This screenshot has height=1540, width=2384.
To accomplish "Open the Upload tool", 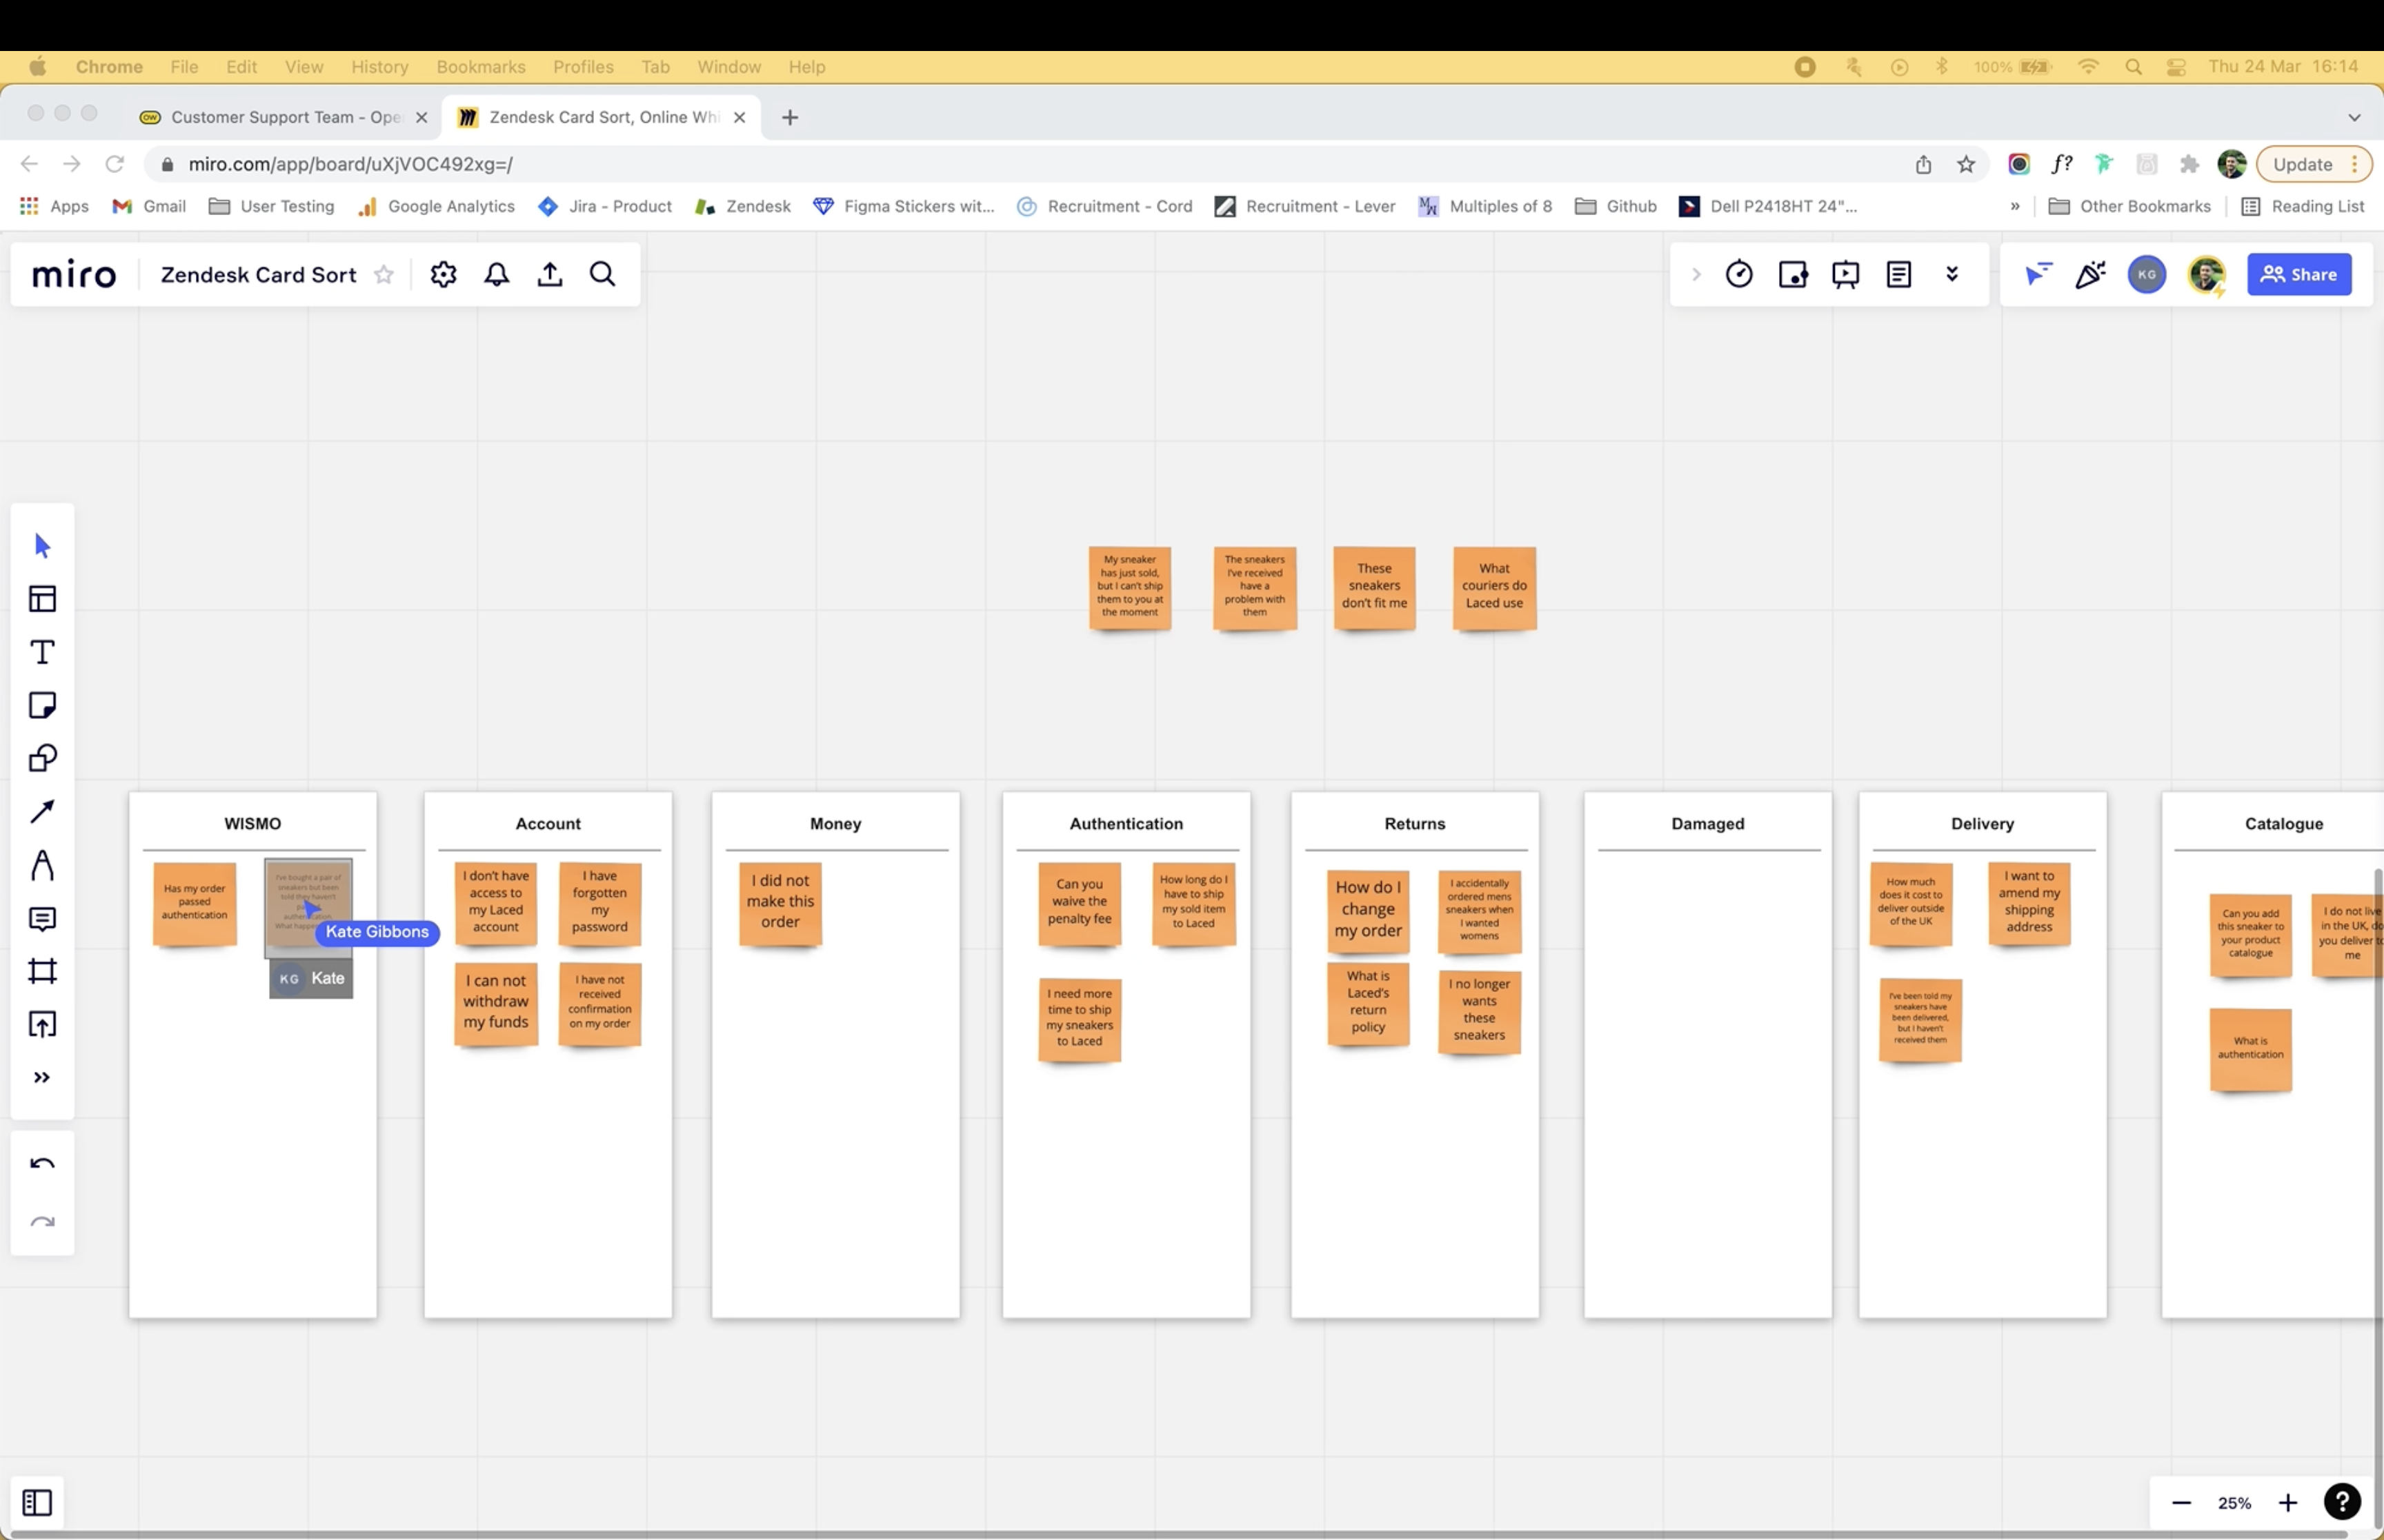I will (x=42, y=1024).
